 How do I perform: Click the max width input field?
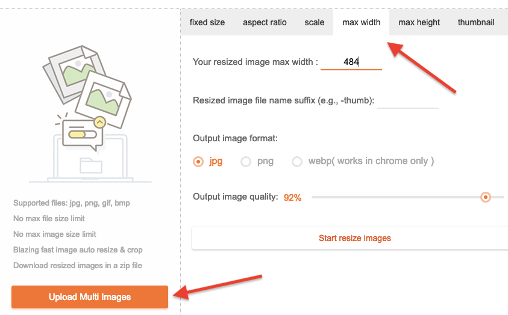point(351,61)
